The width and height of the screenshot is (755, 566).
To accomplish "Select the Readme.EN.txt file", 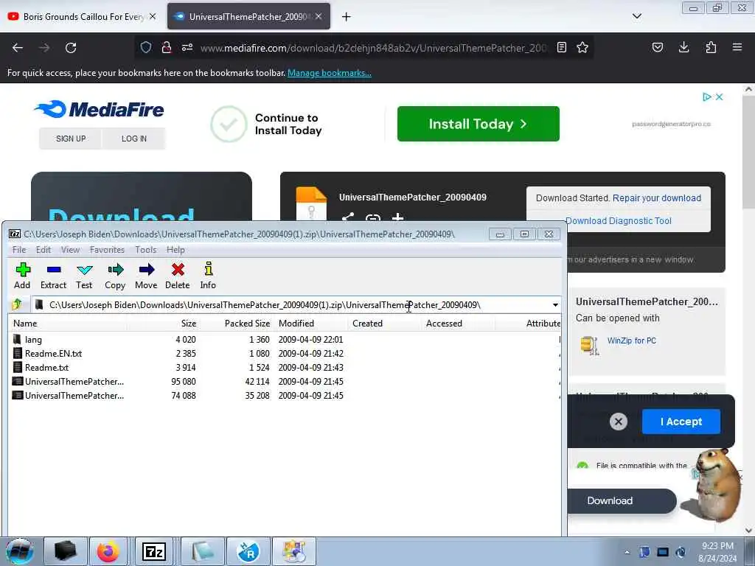I will point(53,353).
